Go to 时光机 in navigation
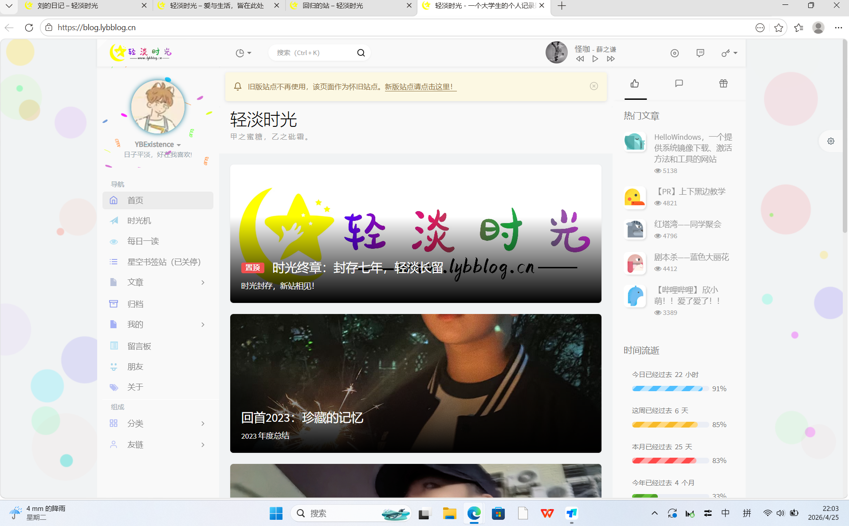The image size is (849, 526). (139, 221)
